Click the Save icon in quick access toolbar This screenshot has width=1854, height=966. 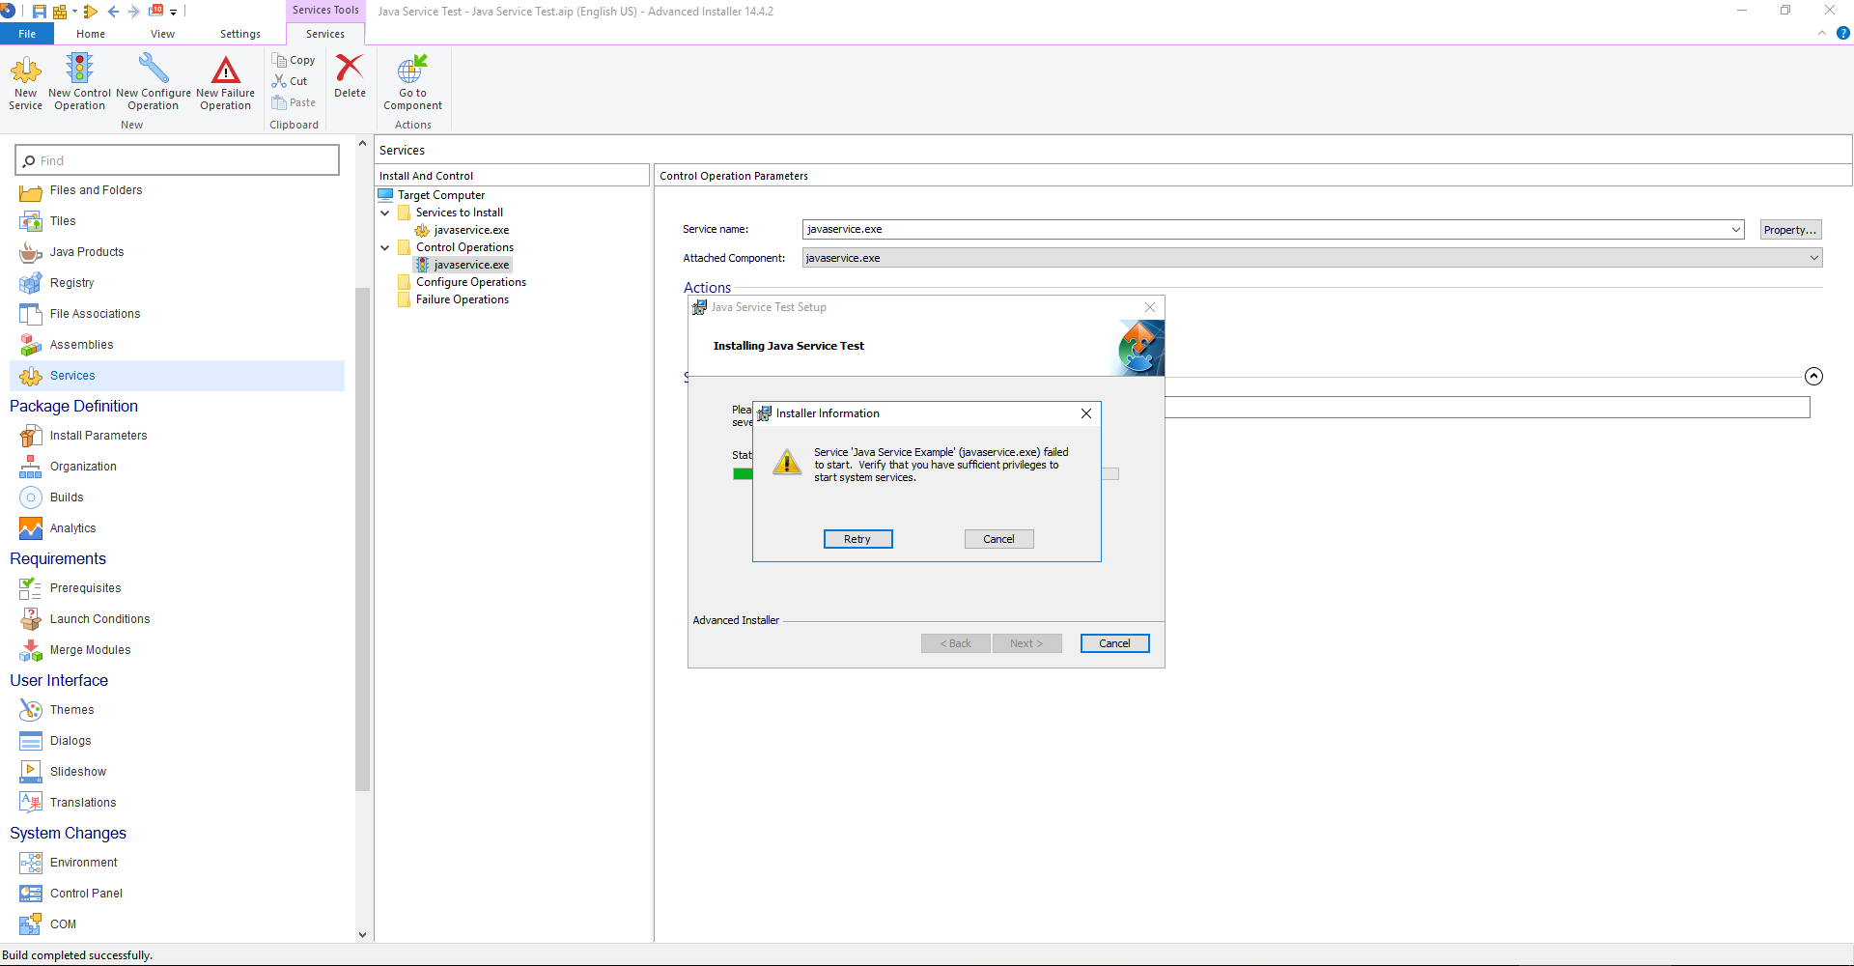38,12
